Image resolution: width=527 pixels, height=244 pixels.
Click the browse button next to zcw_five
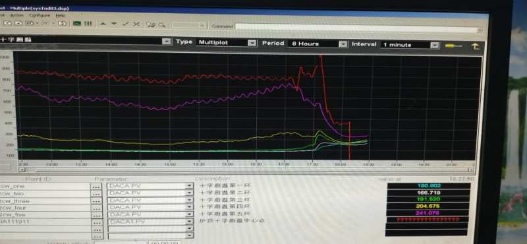[x=96, y=215]
